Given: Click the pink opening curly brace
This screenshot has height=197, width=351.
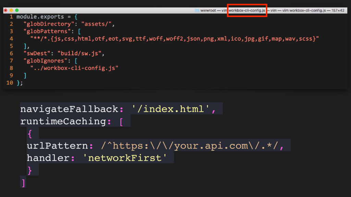Looking at the screenshot, I should click(x=29, y=134).
